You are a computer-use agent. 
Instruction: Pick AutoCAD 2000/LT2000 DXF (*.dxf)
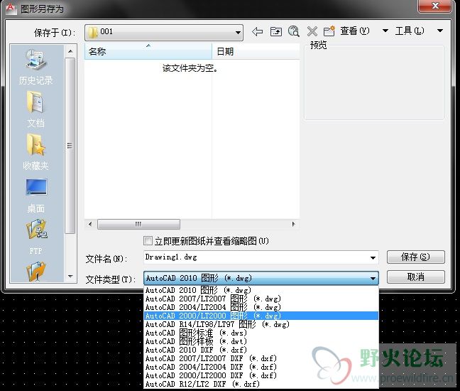[261, 375]
